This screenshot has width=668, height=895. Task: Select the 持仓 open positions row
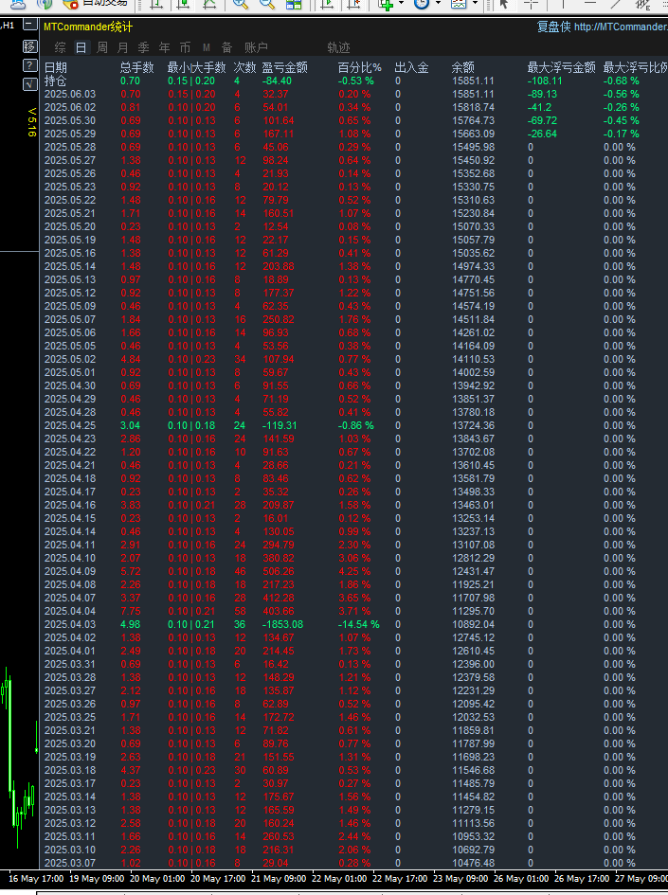[x=355, y=81]
